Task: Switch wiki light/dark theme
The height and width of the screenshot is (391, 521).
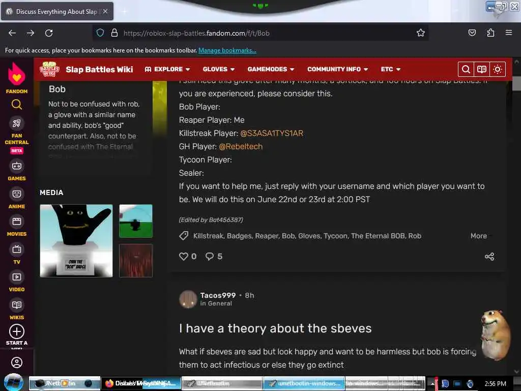Action: coord(498,69)
